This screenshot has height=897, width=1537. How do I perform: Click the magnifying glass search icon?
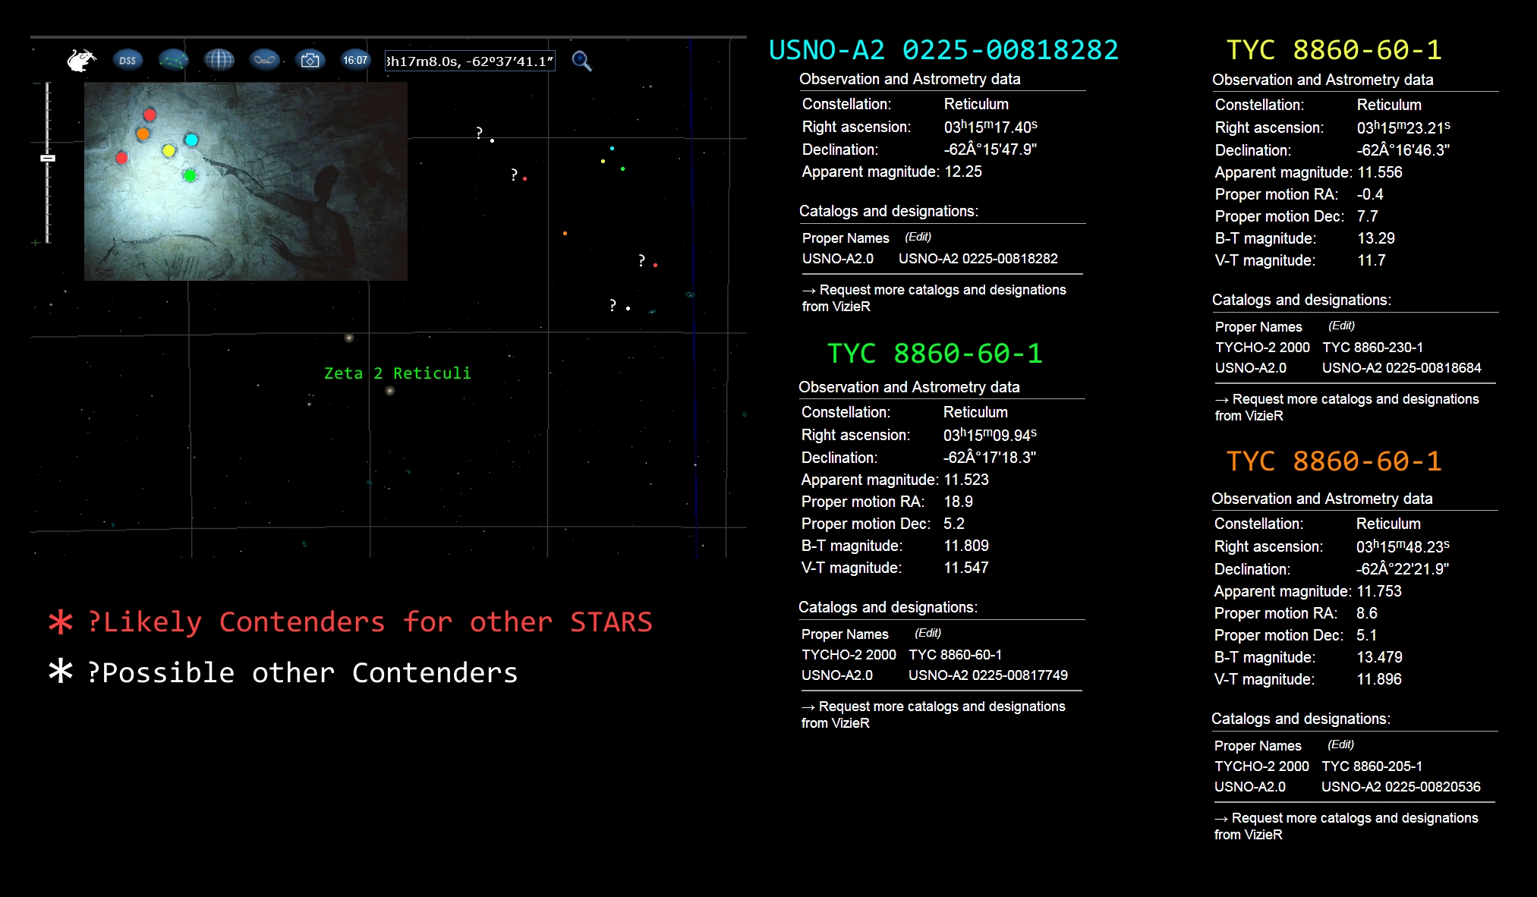(581, 61)
